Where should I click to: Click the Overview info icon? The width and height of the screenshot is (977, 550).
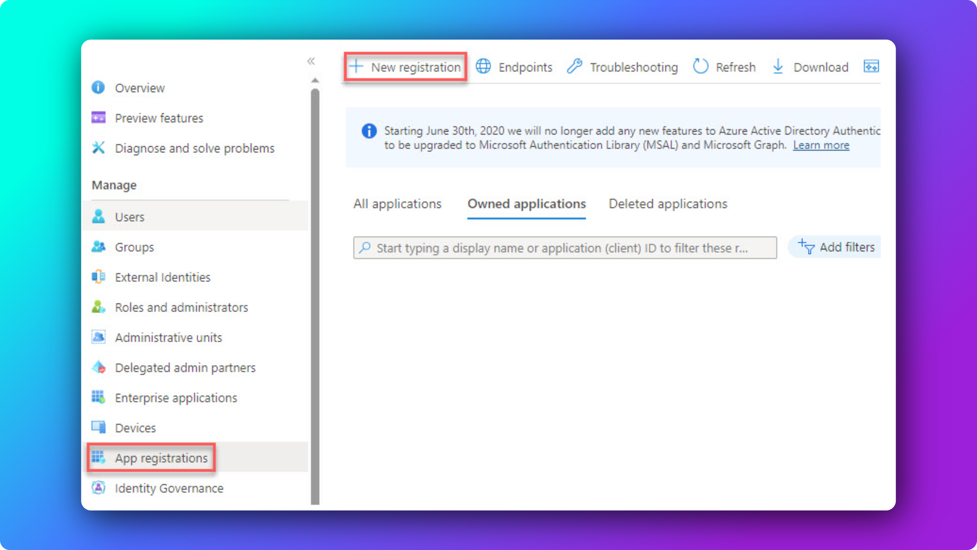coord(98,88)
